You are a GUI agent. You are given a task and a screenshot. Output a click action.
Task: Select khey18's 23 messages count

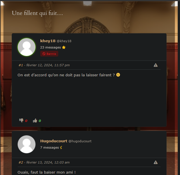[51, 47]
